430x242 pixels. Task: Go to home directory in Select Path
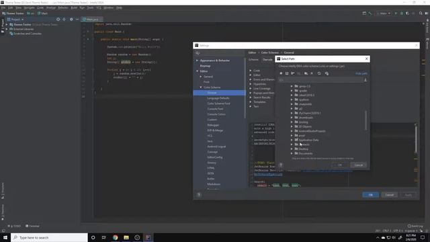(x=281, y=73)
